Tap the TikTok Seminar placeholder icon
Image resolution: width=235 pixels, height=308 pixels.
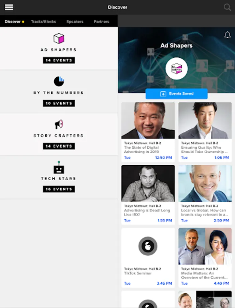click(148, 246)
